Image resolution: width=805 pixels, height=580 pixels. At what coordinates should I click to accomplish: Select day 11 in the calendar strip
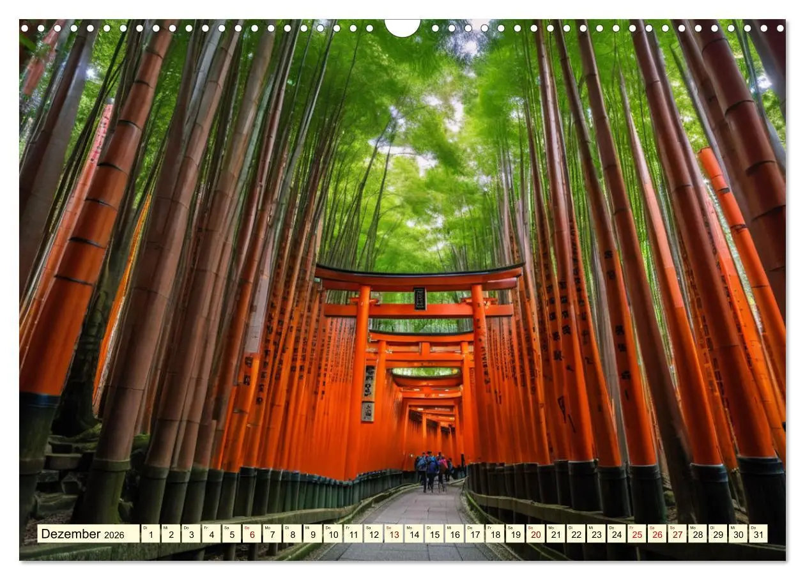(353, 533)
